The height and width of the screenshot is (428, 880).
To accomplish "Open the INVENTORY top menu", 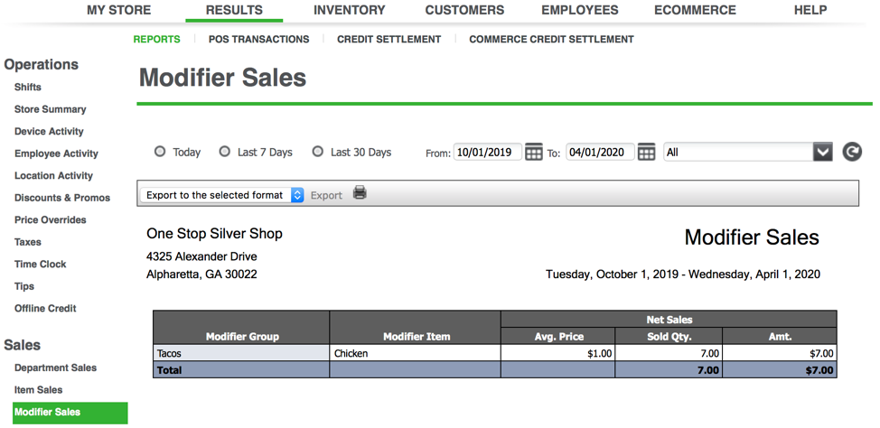I will pyautogui.click(x=349, y=10).
